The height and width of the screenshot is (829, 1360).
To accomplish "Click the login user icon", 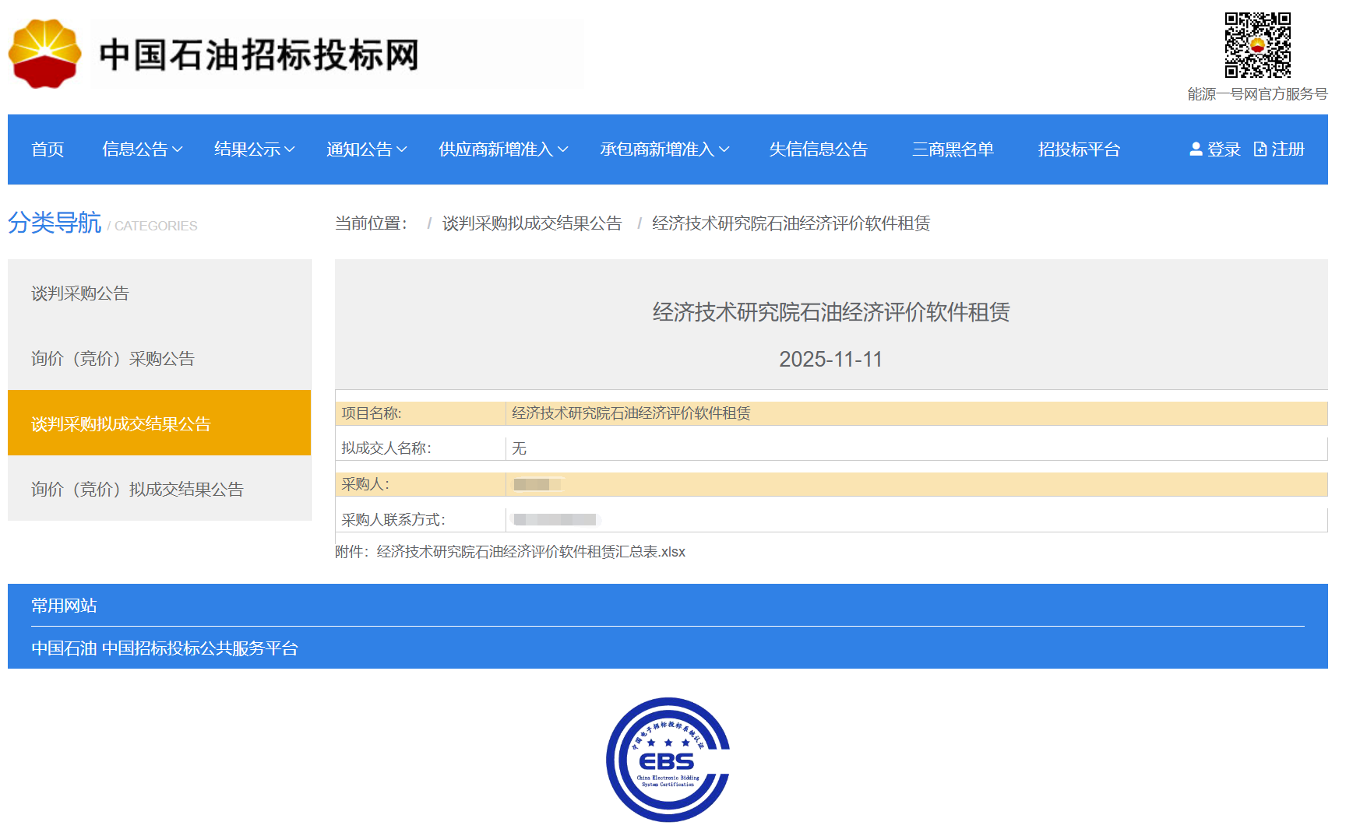I will [x=1196, y=149].
